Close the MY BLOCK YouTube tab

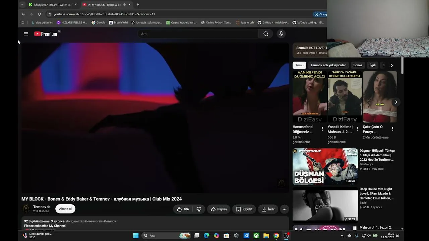pyautogui.click(x=129, y=5)
